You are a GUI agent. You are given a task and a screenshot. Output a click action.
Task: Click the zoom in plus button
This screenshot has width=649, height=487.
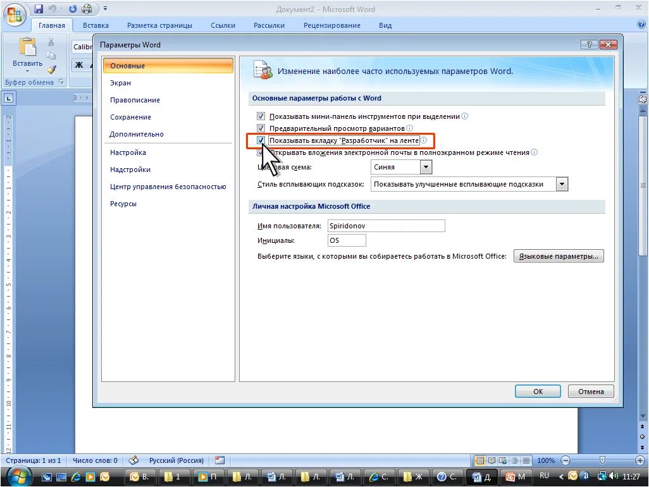(x=640, y=460)
